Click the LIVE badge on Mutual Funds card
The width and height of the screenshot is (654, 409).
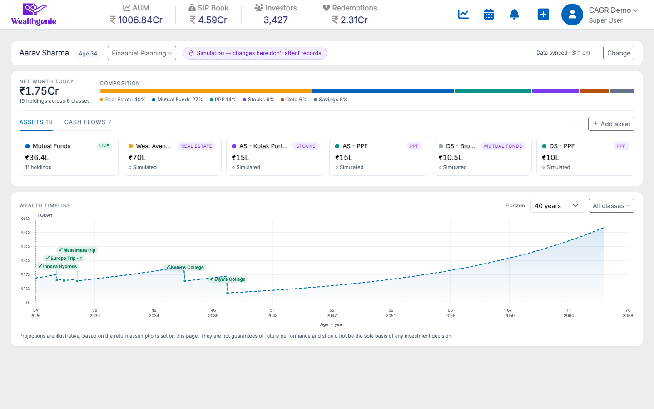point(104,146)
